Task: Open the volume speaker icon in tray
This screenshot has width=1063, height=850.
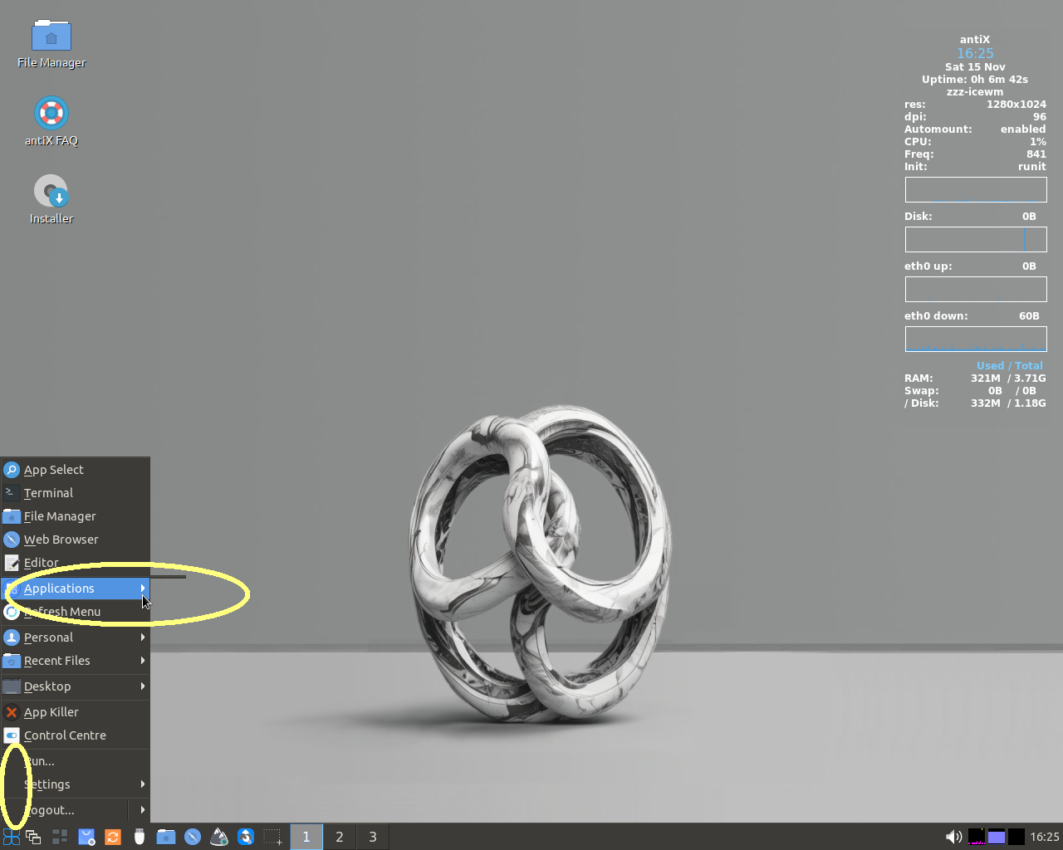Action: click(954, 837)
